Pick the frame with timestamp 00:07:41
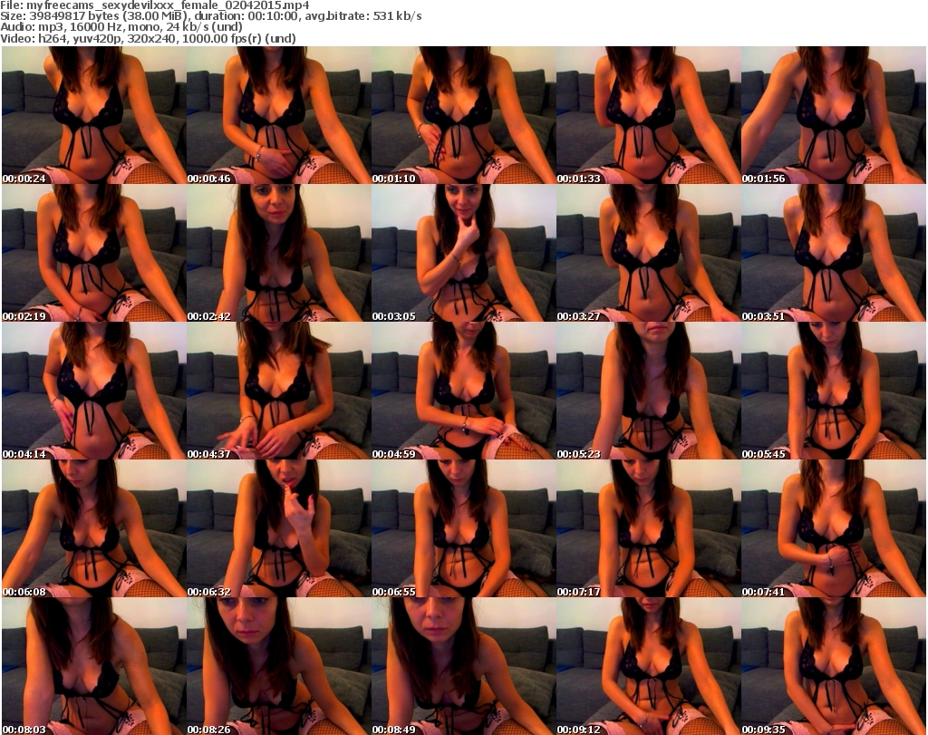This screenshot has height=735, width=928. (x=834, y=529)
